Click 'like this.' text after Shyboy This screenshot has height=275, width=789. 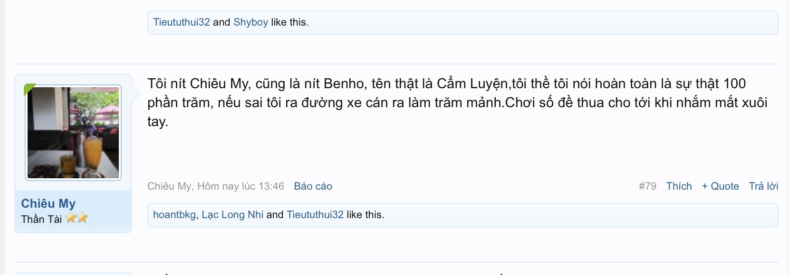[x=289, y=22]
